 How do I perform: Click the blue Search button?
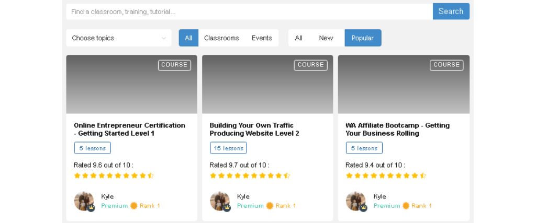[451, 11]
